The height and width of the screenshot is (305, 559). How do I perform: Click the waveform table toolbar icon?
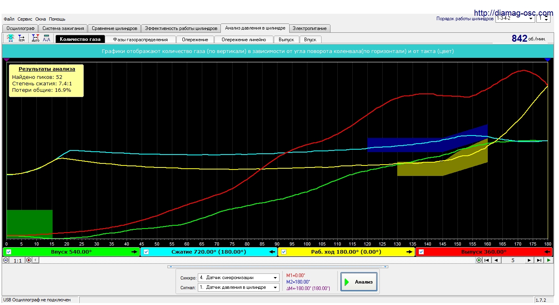(x=47, y=39)
